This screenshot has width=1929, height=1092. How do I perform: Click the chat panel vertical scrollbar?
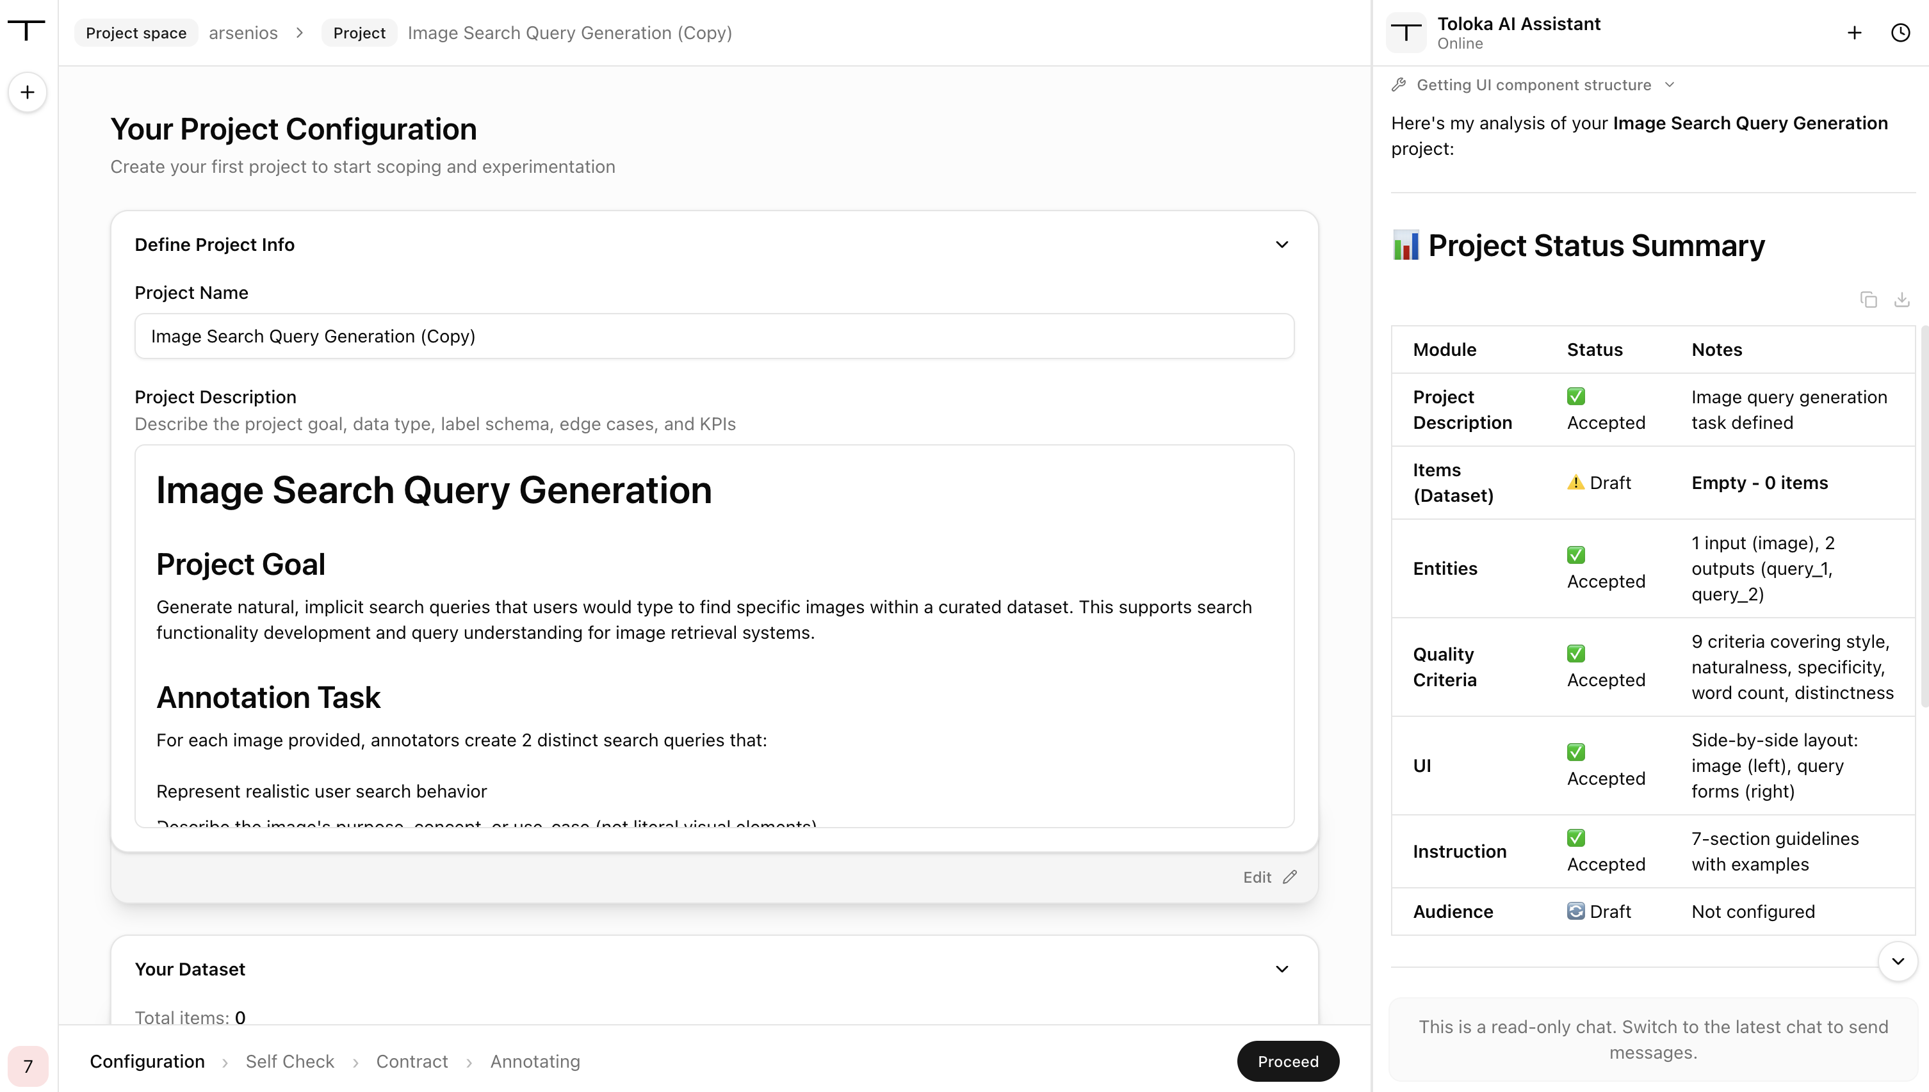point(1924,516)
